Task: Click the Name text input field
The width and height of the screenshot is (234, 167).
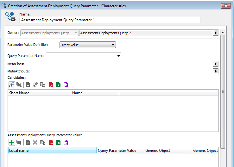Action: pos(110,20)
